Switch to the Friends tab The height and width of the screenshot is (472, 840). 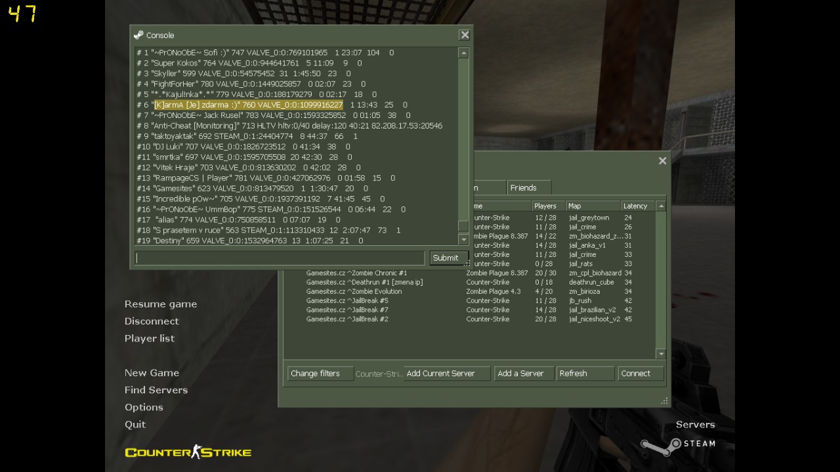pyautogui.click(x=529, y=187)
